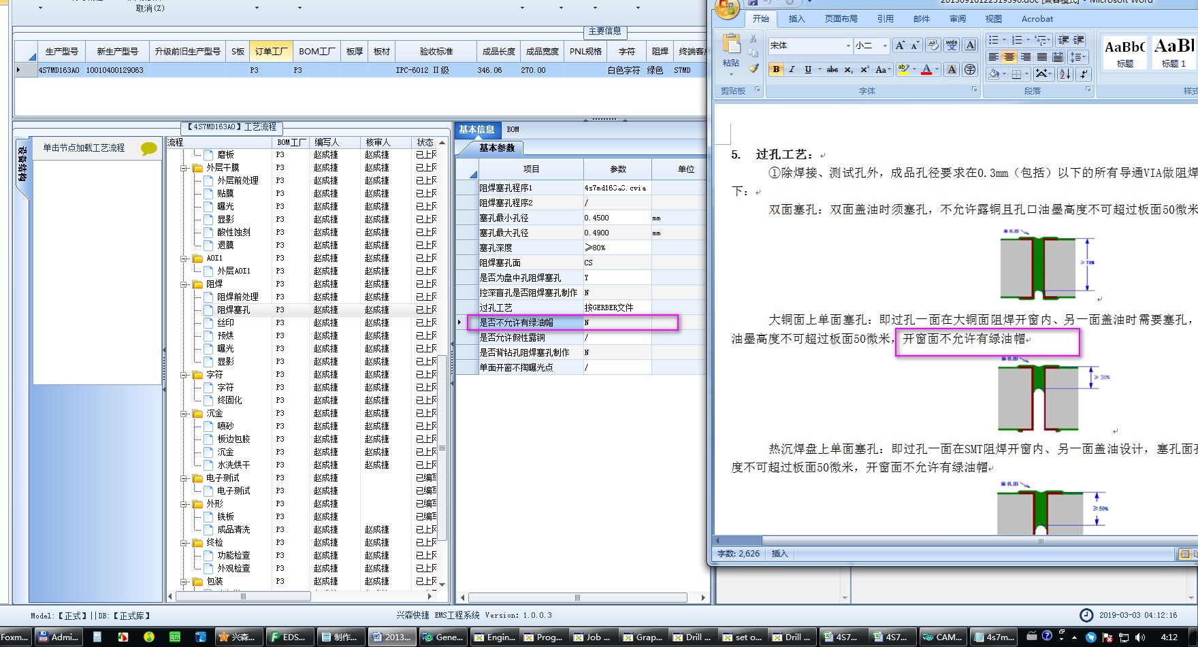Click the Multilevel List icon
Viewport: 1198px width, 647px height.
point(1041,40)
